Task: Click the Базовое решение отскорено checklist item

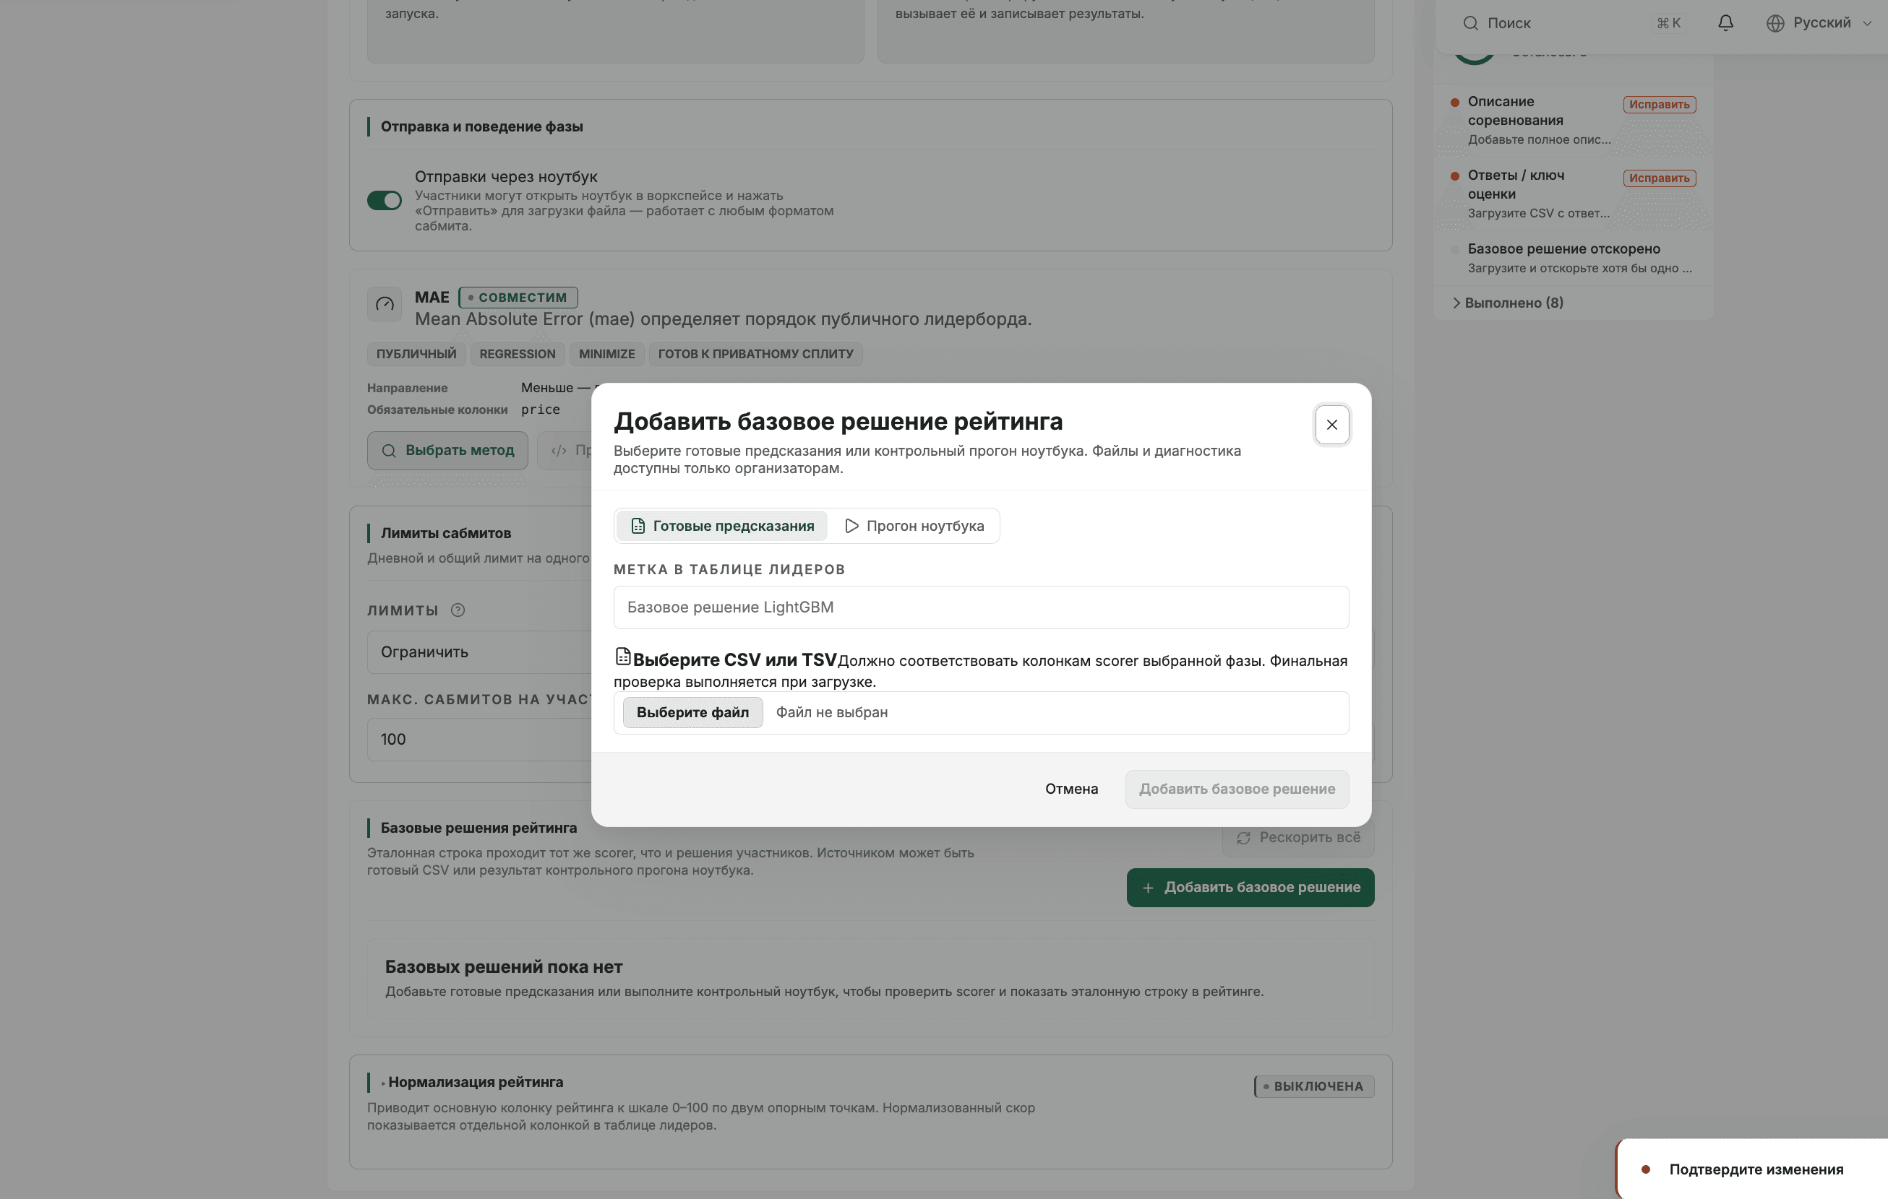Action: click(x=1572, y=258)
